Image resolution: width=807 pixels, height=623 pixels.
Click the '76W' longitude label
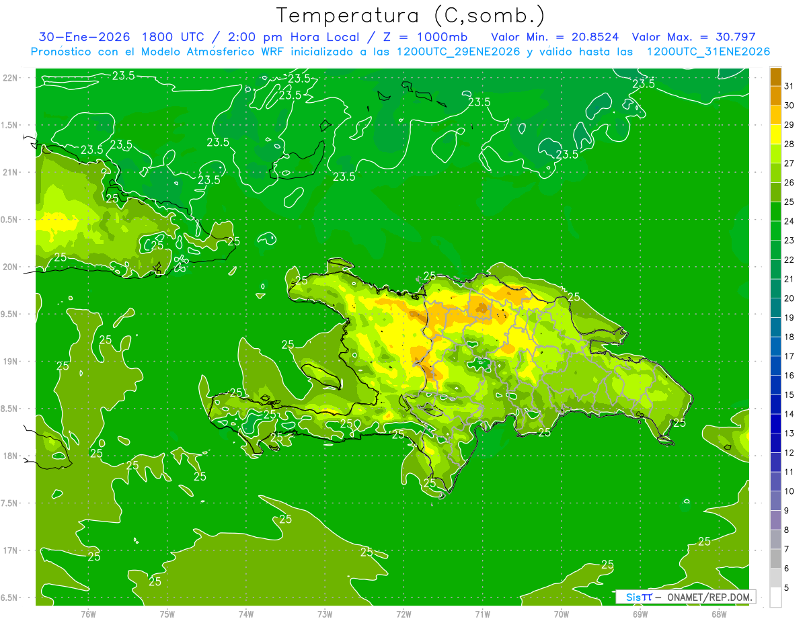pos(88,614)
